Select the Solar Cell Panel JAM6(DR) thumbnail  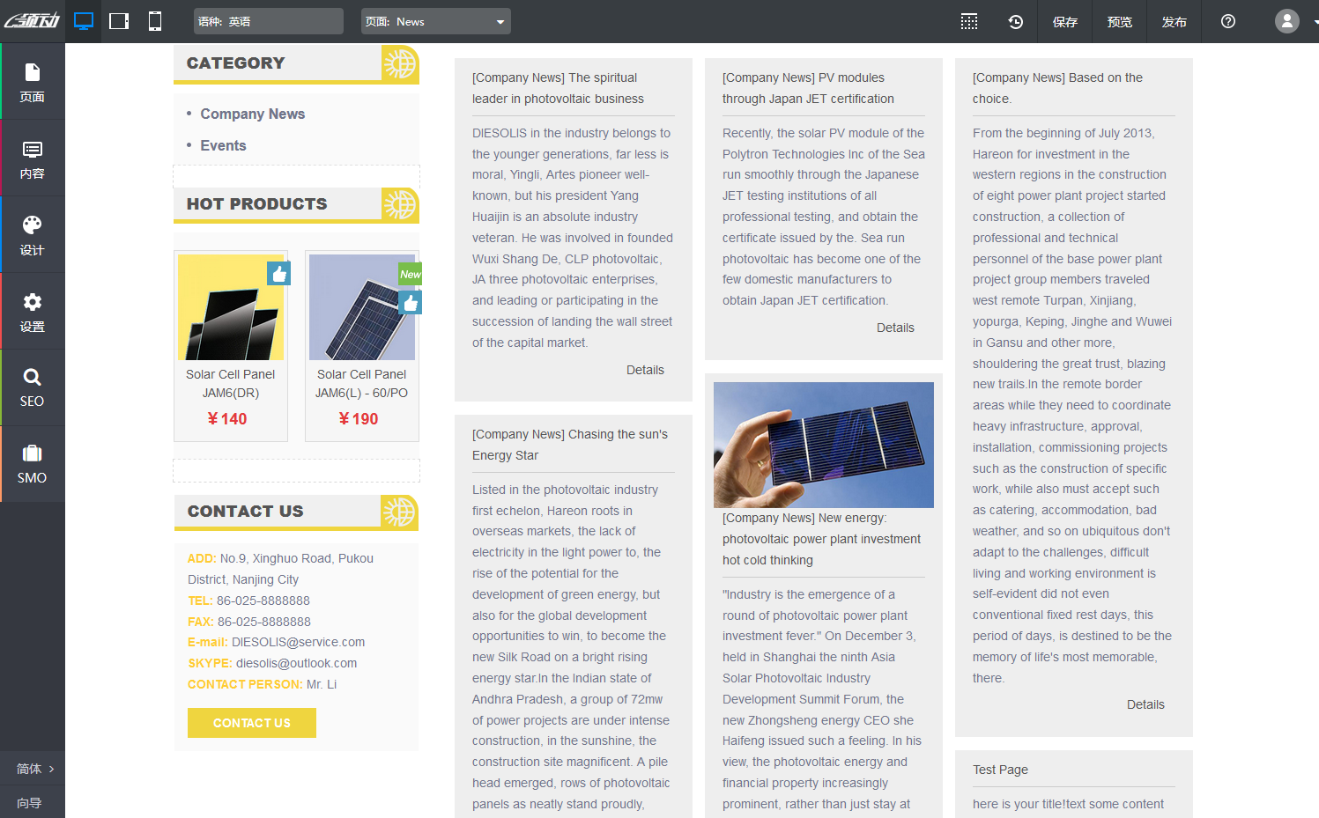click(x=231, y=307)
